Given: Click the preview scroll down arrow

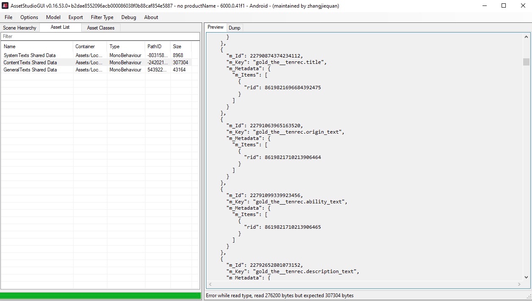Looking at the screenshot, I should 526,277.
